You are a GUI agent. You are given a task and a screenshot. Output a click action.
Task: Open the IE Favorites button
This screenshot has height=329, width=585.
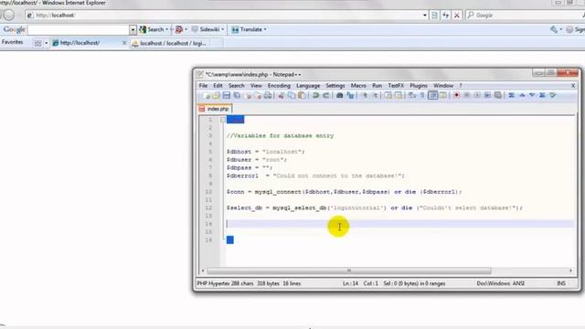click(x=12, y=43)
